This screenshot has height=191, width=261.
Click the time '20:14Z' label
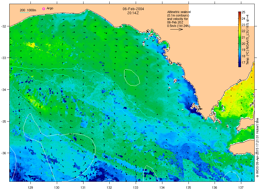pos(133,13)
